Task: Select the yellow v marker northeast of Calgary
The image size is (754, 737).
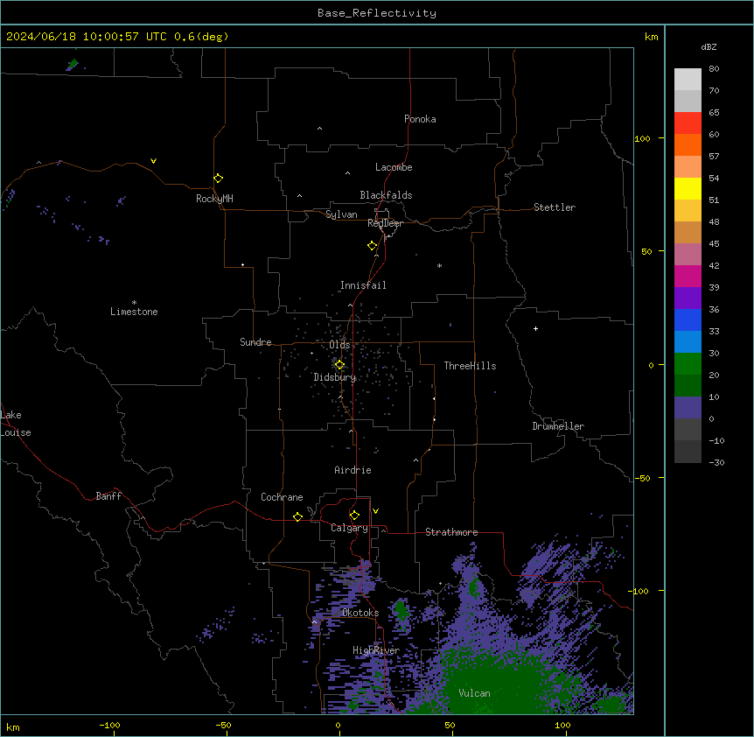Action: pyautogui.click(x=375, y=511)
